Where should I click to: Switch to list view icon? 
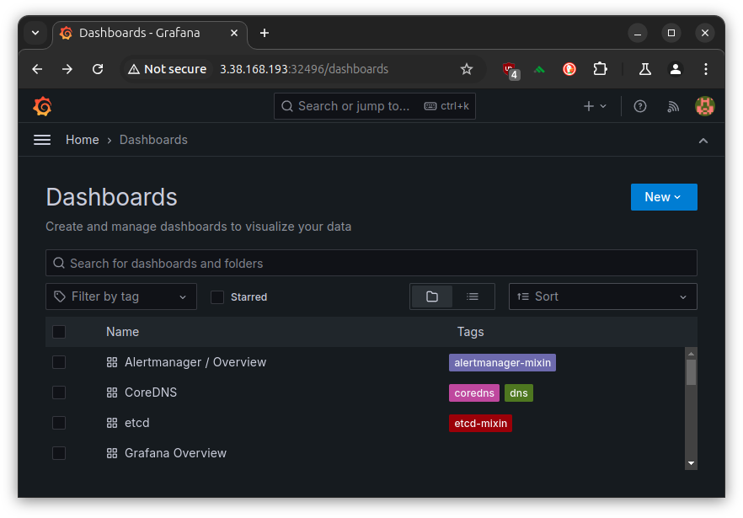(473, 296)
